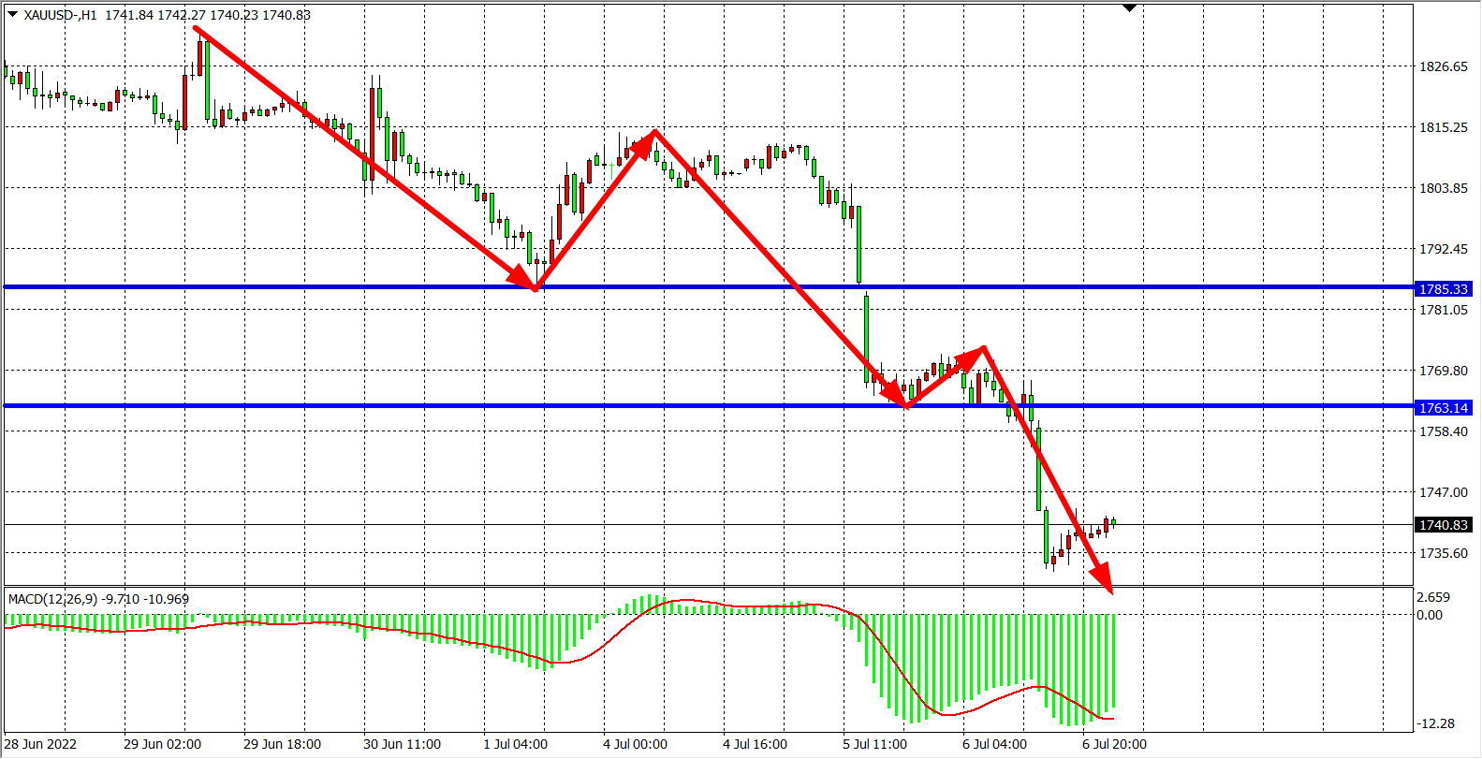Viewport: 1482px width, 759px height.
Task: Click the 29 Jun 18:00 time label
Action: [282, 744]
